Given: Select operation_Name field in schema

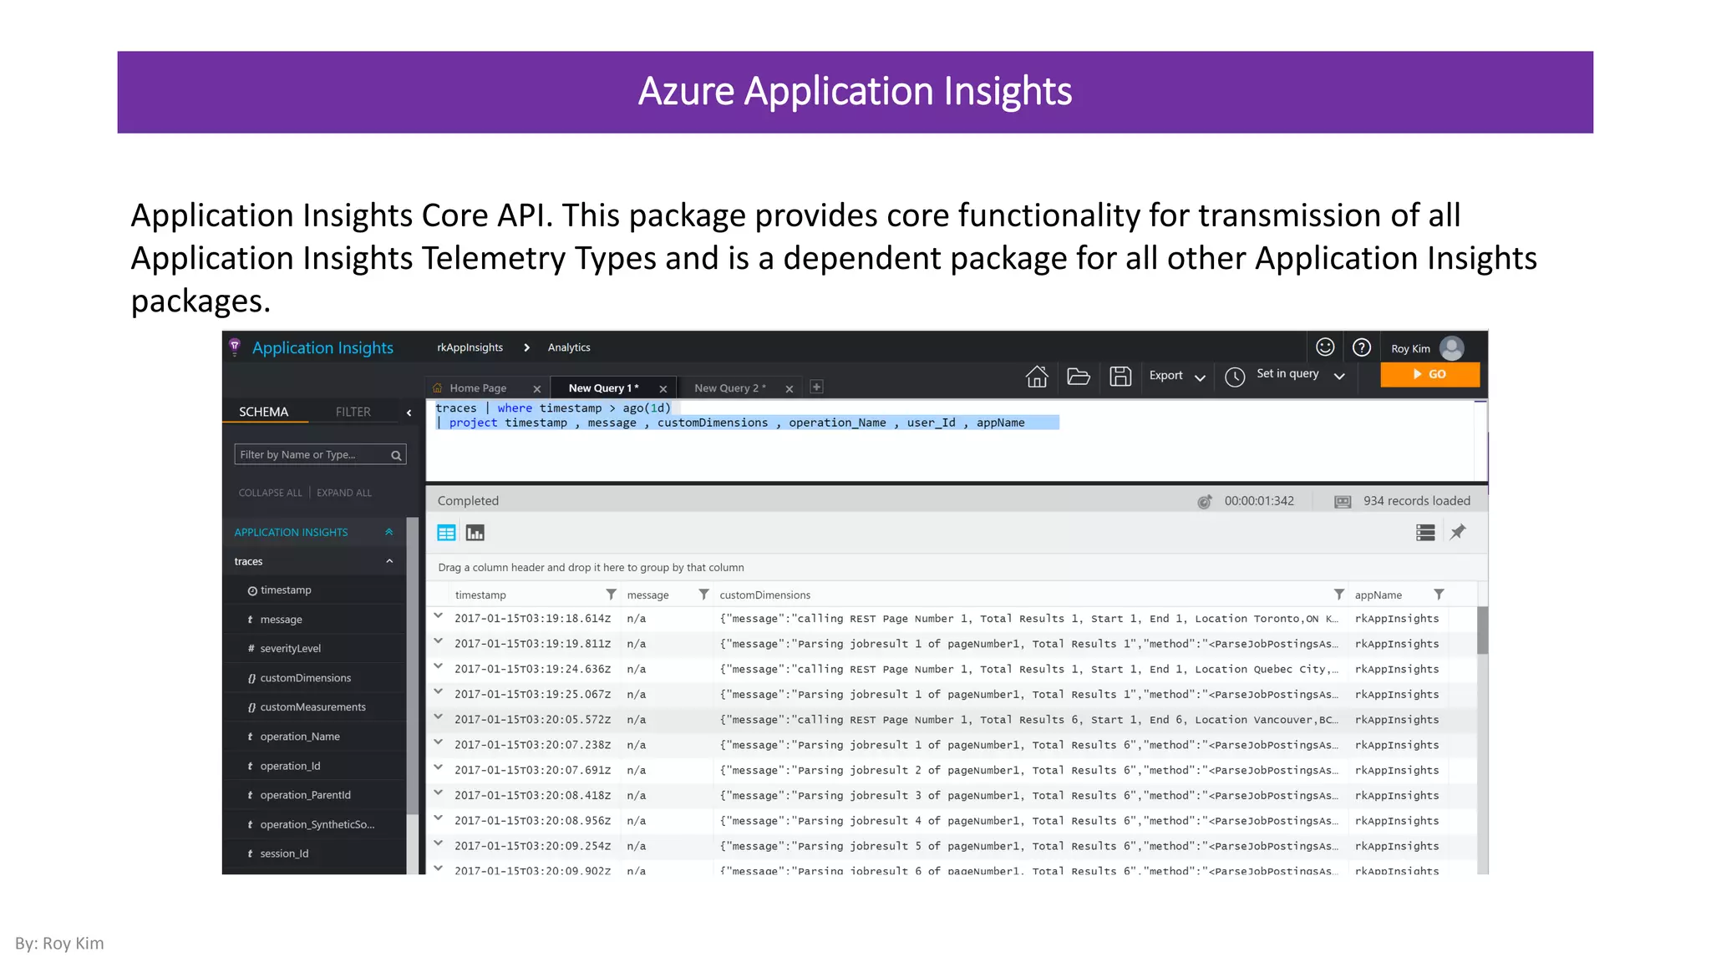Looking at the screenshot, I should [x=299, y=737].
